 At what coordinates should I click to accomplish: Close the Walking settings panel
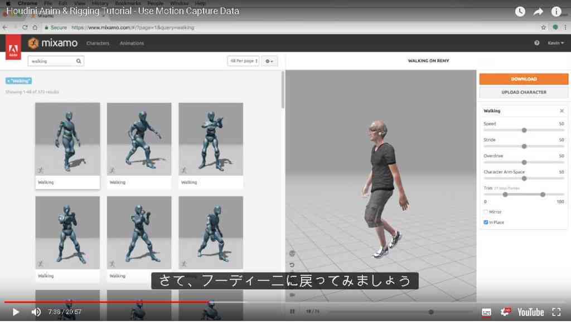562,111
